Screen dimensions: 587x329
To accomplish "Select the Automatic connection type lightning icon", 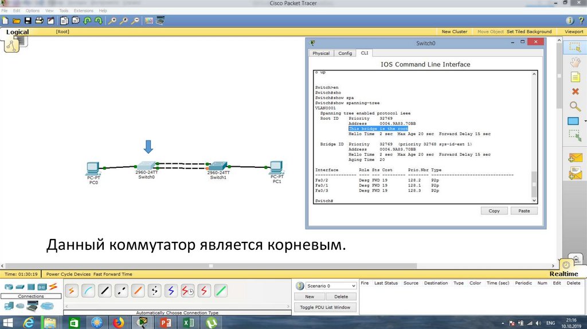I will (x=72, y=291).
